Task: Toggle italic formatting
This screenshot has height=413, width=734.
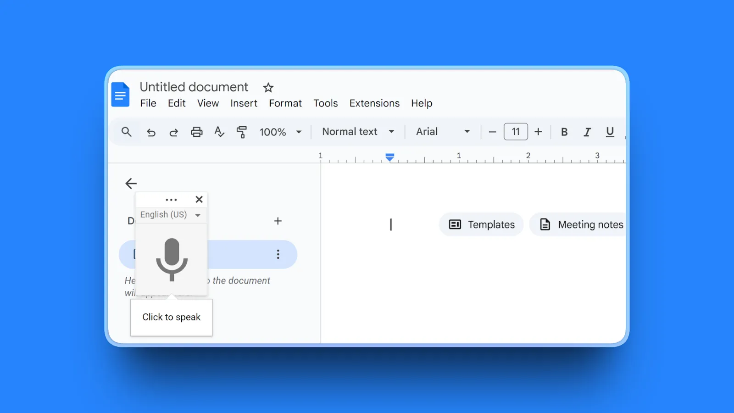Action: coord(587,132)
